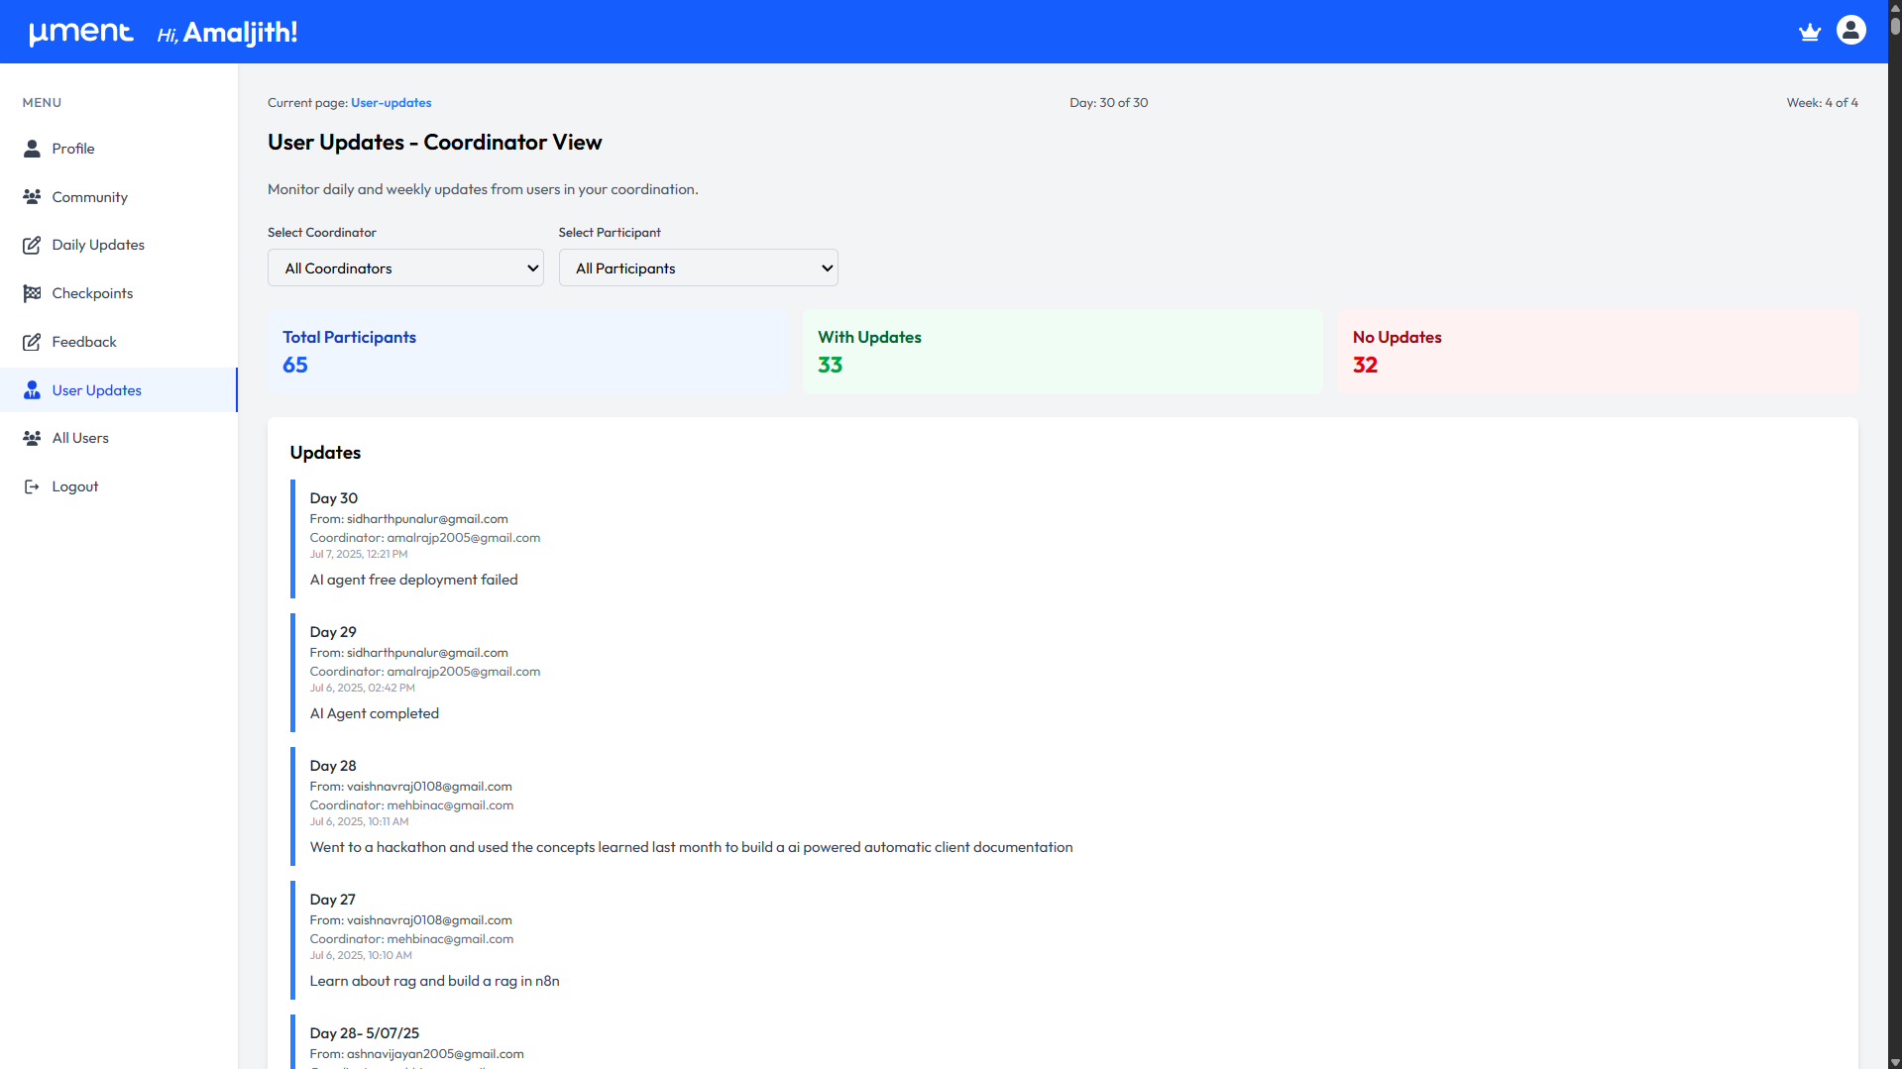Click the Total Participants card
The height and width of the screenshot is (1069, 1902).
point(527,352)
